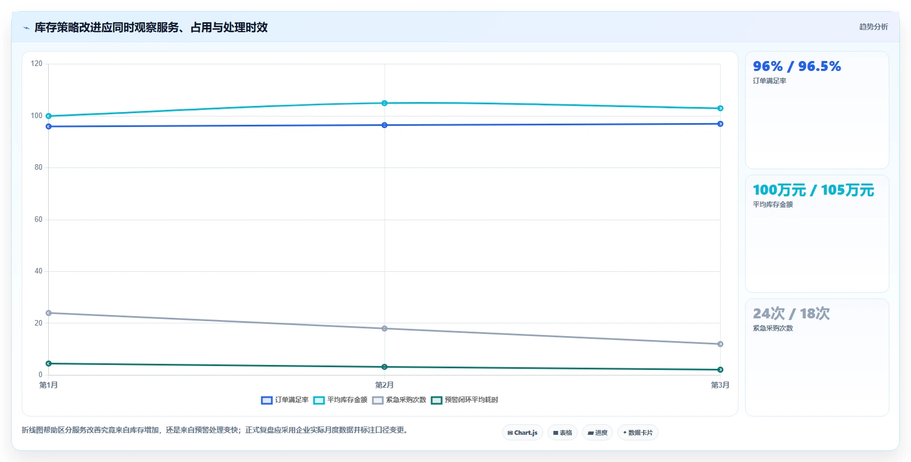
Task: Click the y-axis label 120
Action: 37,64
